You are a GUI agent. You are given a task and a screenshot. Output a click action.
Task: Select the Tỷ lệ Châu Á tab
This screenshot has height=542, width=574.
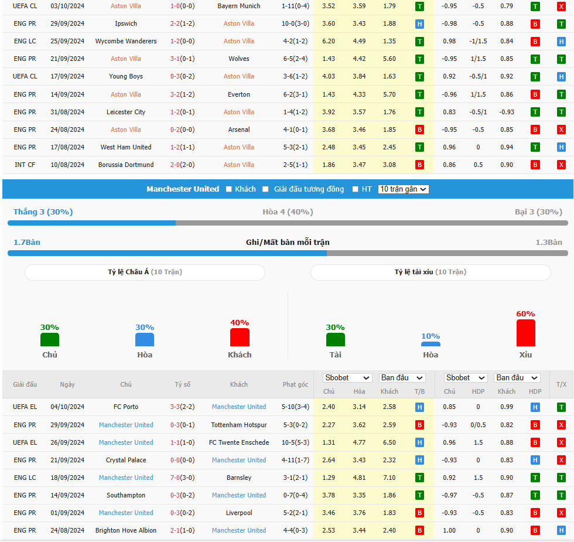(x=145, y=272)
